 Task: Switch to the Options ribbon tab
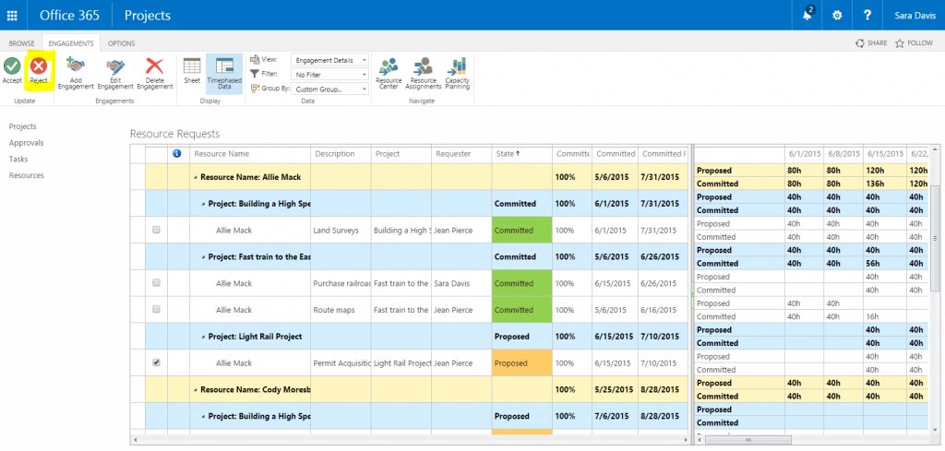[x=121, y=43]
